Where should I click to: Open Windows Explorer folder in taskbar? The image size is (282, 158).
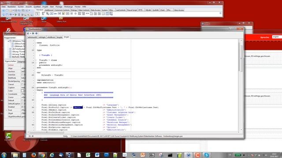coord(15,155)
